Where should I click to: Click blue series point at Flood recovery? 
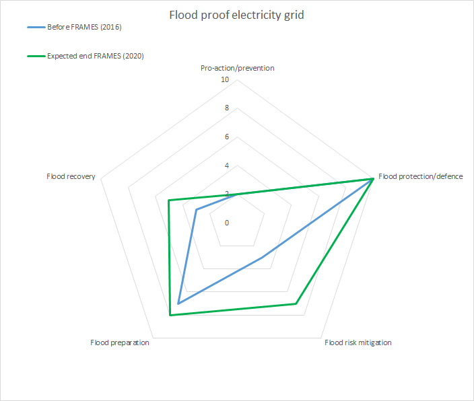196,210
